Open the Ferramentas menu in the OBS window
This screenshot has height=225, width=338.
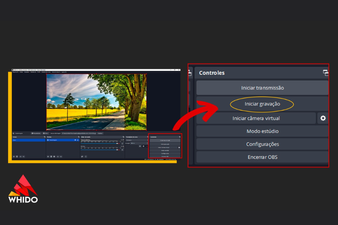click(x=56, y=72)
